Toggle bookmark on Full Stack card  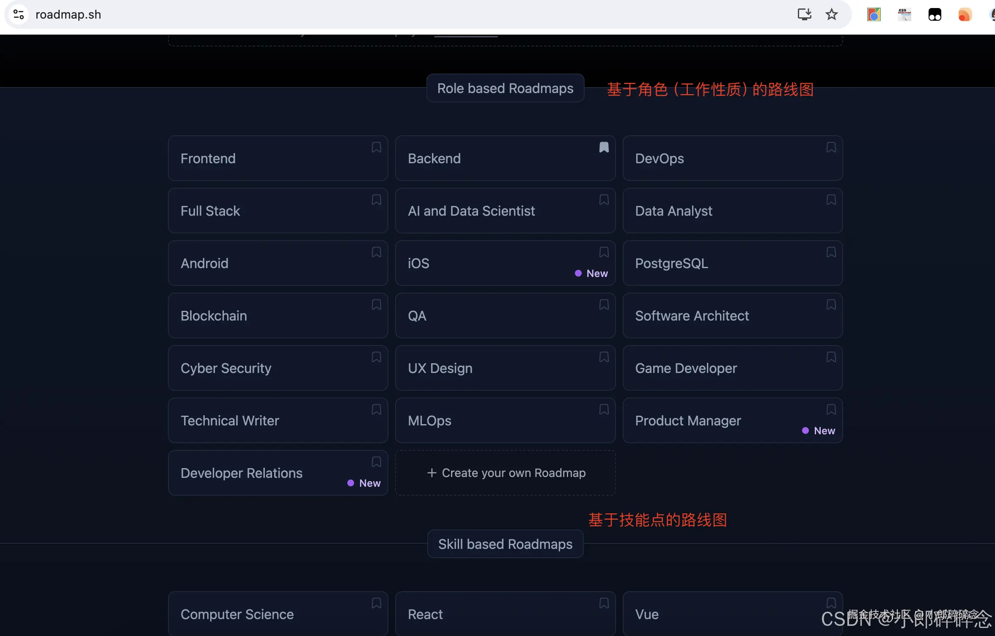click(376, 200)
